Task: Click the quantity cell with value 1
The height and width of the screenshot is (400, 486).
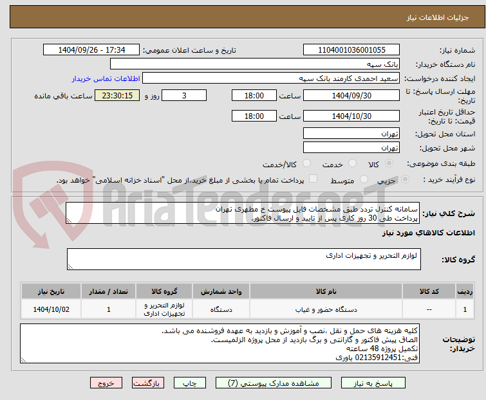Action: [109, 309]
